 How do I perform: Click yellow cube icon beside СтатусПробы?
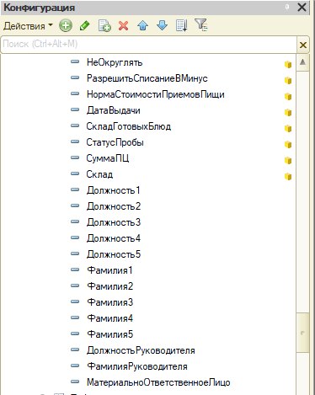[288, 144]
